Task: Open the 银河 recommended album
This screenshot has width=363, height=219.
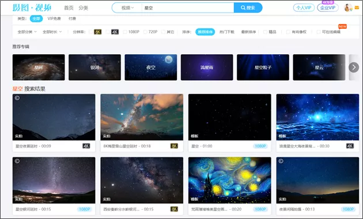Action: click(94, 67)
